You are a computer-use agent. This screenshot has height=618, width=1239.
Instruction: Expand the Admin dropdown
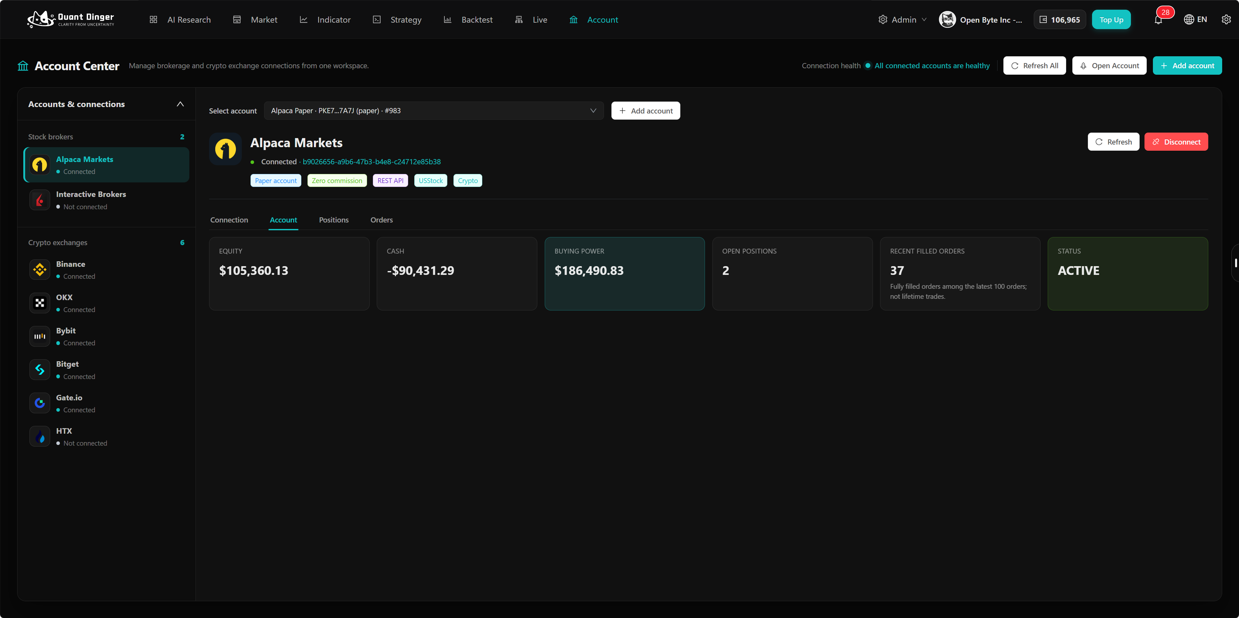pyautogui.click(x=902, y=20)
